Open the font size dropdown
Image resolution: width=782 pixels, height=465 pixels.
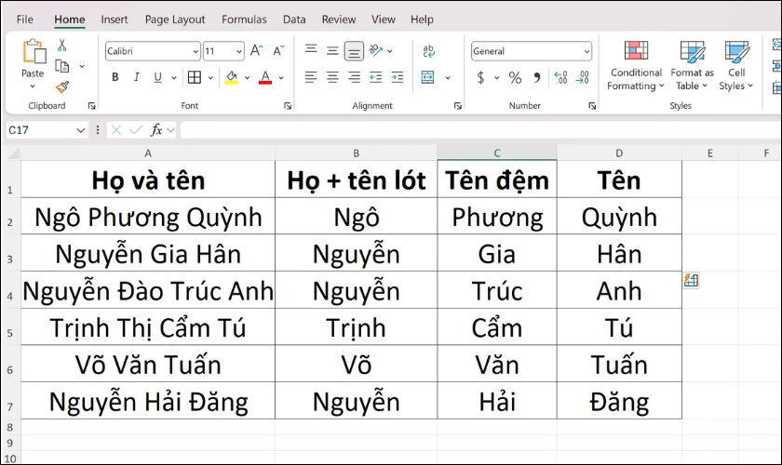point(239,52)
